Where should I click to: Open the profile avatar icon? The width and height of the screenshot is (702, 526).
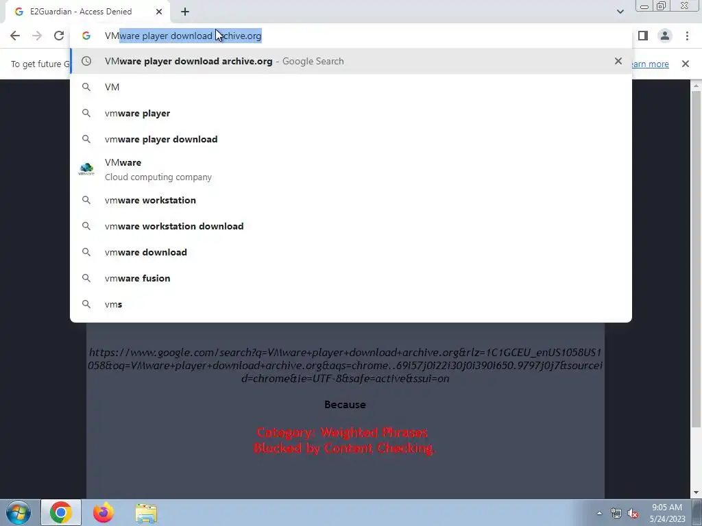(x=665, y=36)
